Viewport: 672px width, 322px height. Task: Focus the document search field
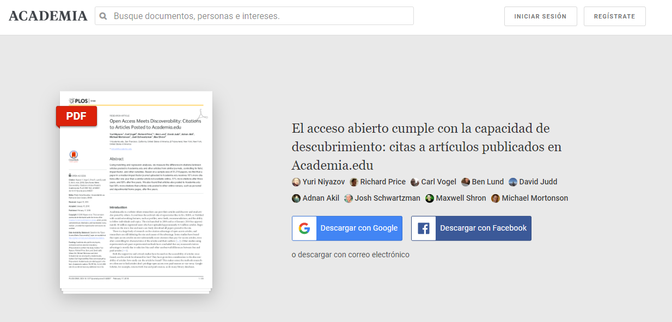tap(254, 16)
